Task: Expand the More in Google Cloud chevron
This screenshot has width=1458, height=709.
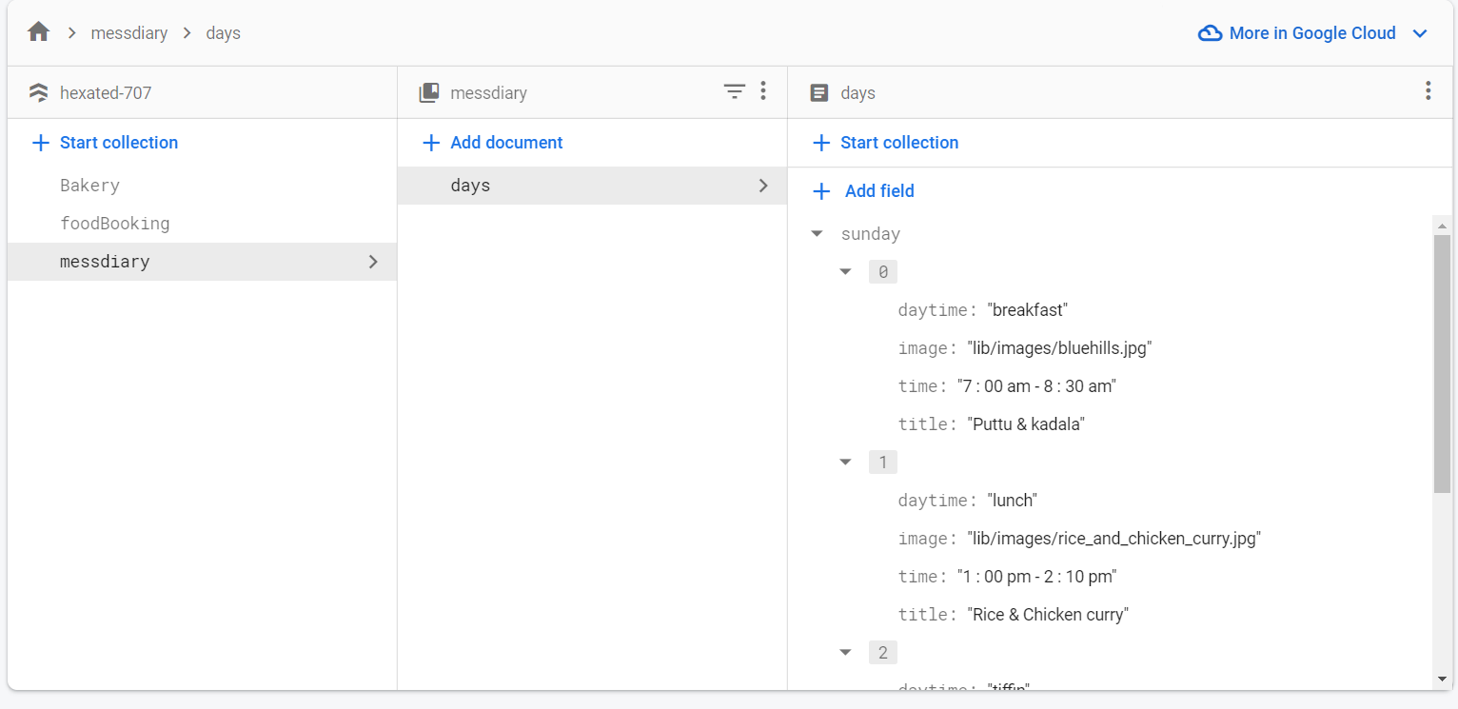Action: point(1420,33)
